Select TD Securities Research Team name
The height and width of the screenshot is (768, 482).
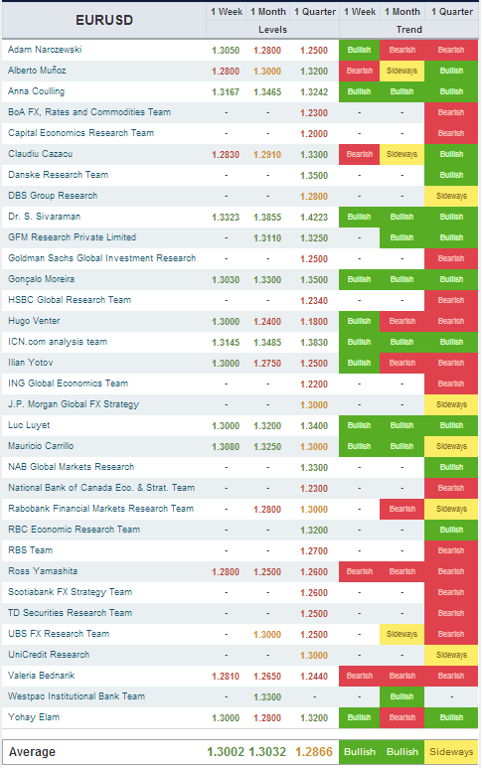pos(70,613)
